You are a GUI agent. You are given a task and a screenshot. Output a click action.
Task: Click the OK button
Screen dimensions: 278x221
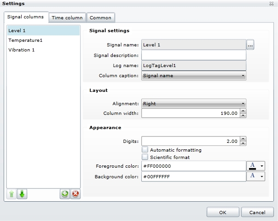pos(223,212)
